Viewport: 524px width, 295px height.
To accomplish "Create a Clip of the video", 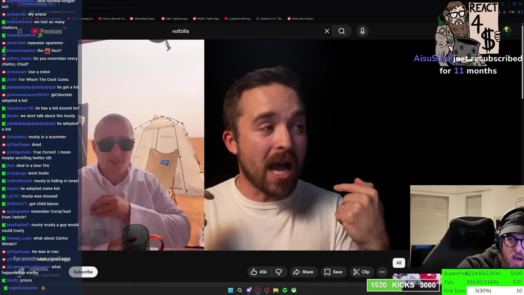I will click(x=361, y=272).
